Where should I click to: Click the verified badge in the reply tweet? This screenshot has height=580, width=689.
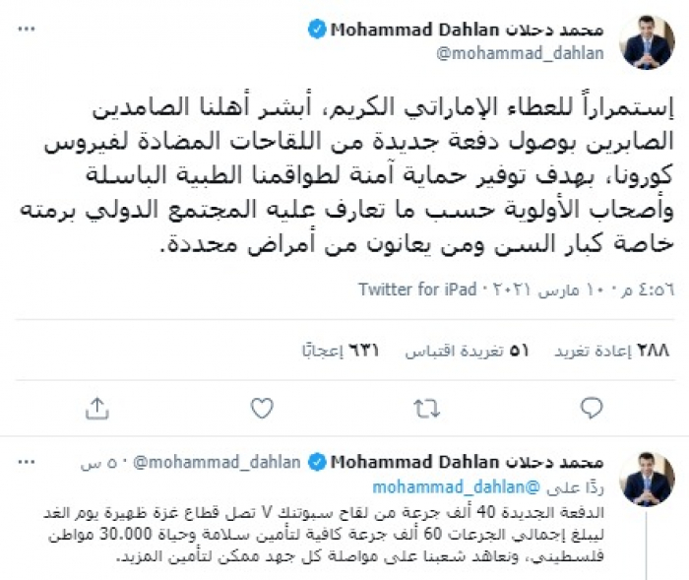(317, 461)
